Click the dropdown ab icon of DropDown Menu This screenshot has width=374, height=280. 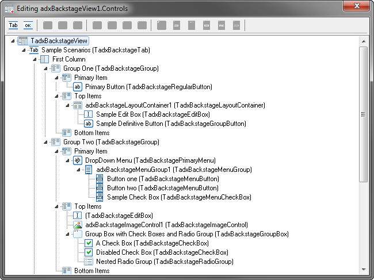coord(78,160)
